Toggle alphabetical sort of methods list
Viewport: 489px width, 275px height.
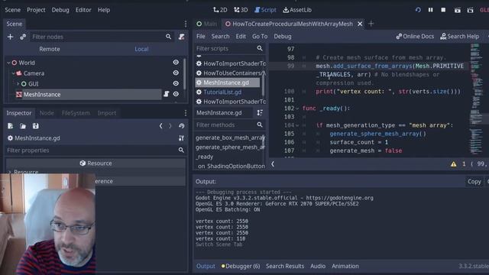coord(260,112)
